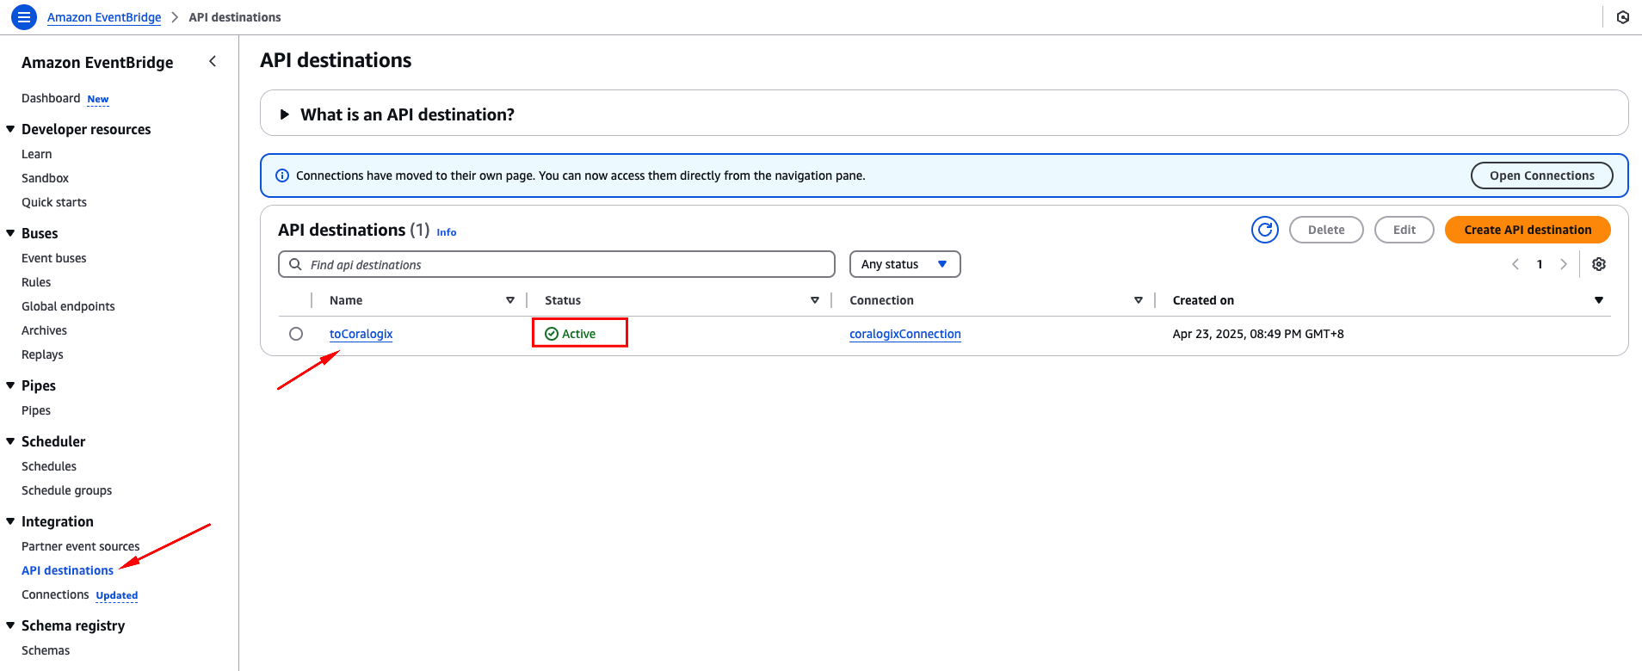Collapse the Developer resources section
The image size is (1642, 671).
[x=10, y=129]
